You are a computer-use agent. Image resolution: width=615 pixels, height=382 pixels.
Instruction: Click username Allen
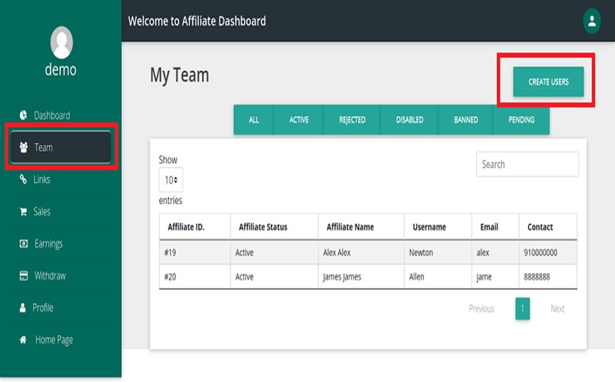coord(416,277)
